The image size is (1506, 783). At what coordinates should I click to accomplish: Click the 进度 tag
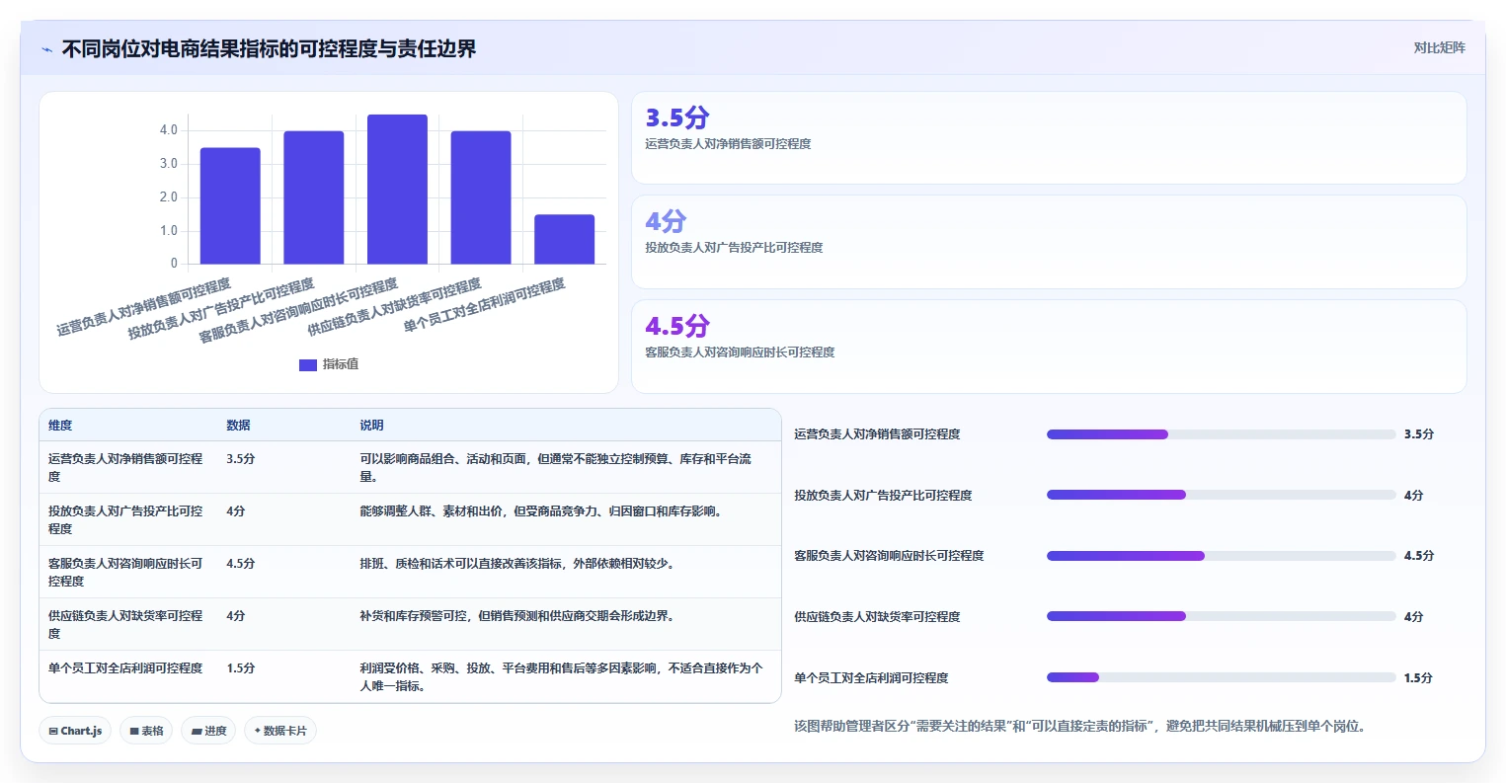208,731
